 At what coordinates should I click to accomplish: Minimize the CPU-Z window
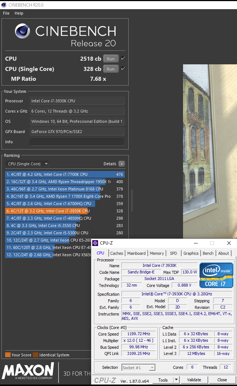(x=196, y=243)
